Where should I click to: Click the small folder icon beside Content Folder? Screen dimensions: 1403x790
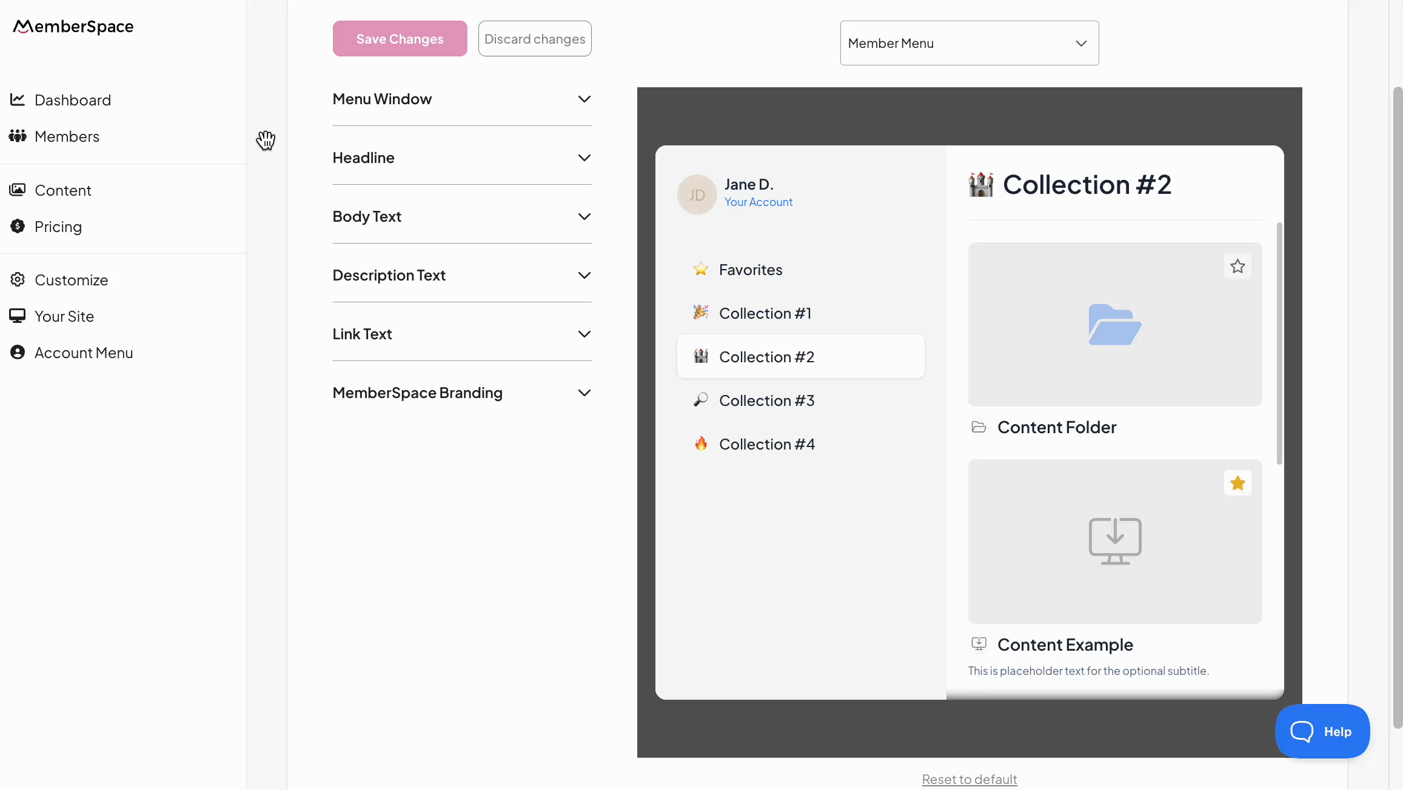coord(979,427)
